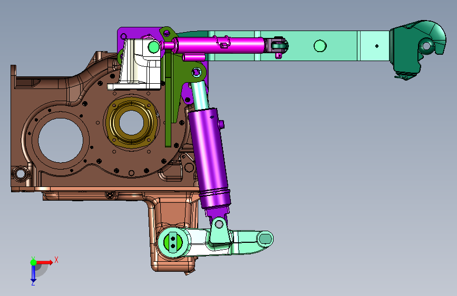
Task: Pick the small black hole near the arm's end
Action: [x=377, y=46]
